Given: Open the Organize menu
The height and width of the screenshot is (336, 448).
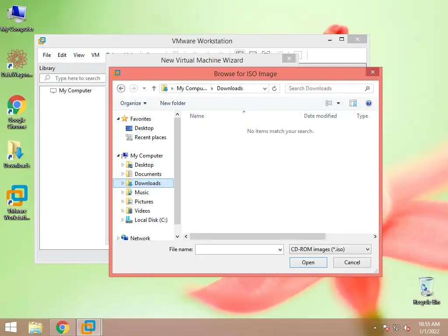Looking at the screenshot, I should [x=133, y=103].
